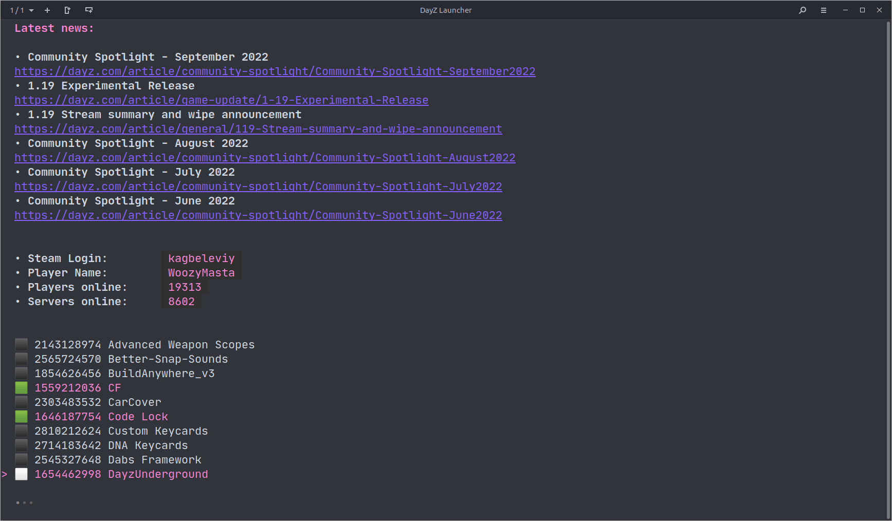Click the mod name DayzUnderground
The height and width of the screenshot is (521, 892).
pos(158,474)
